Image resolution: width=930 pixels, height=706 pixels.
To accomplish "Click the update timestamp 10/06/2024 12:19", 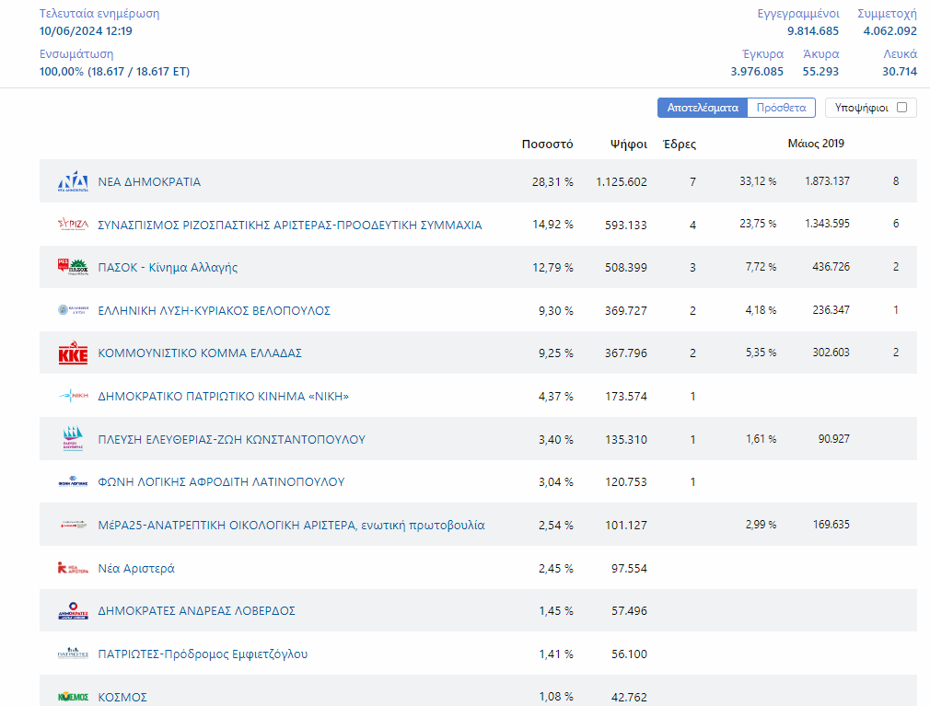I will 86,30.
